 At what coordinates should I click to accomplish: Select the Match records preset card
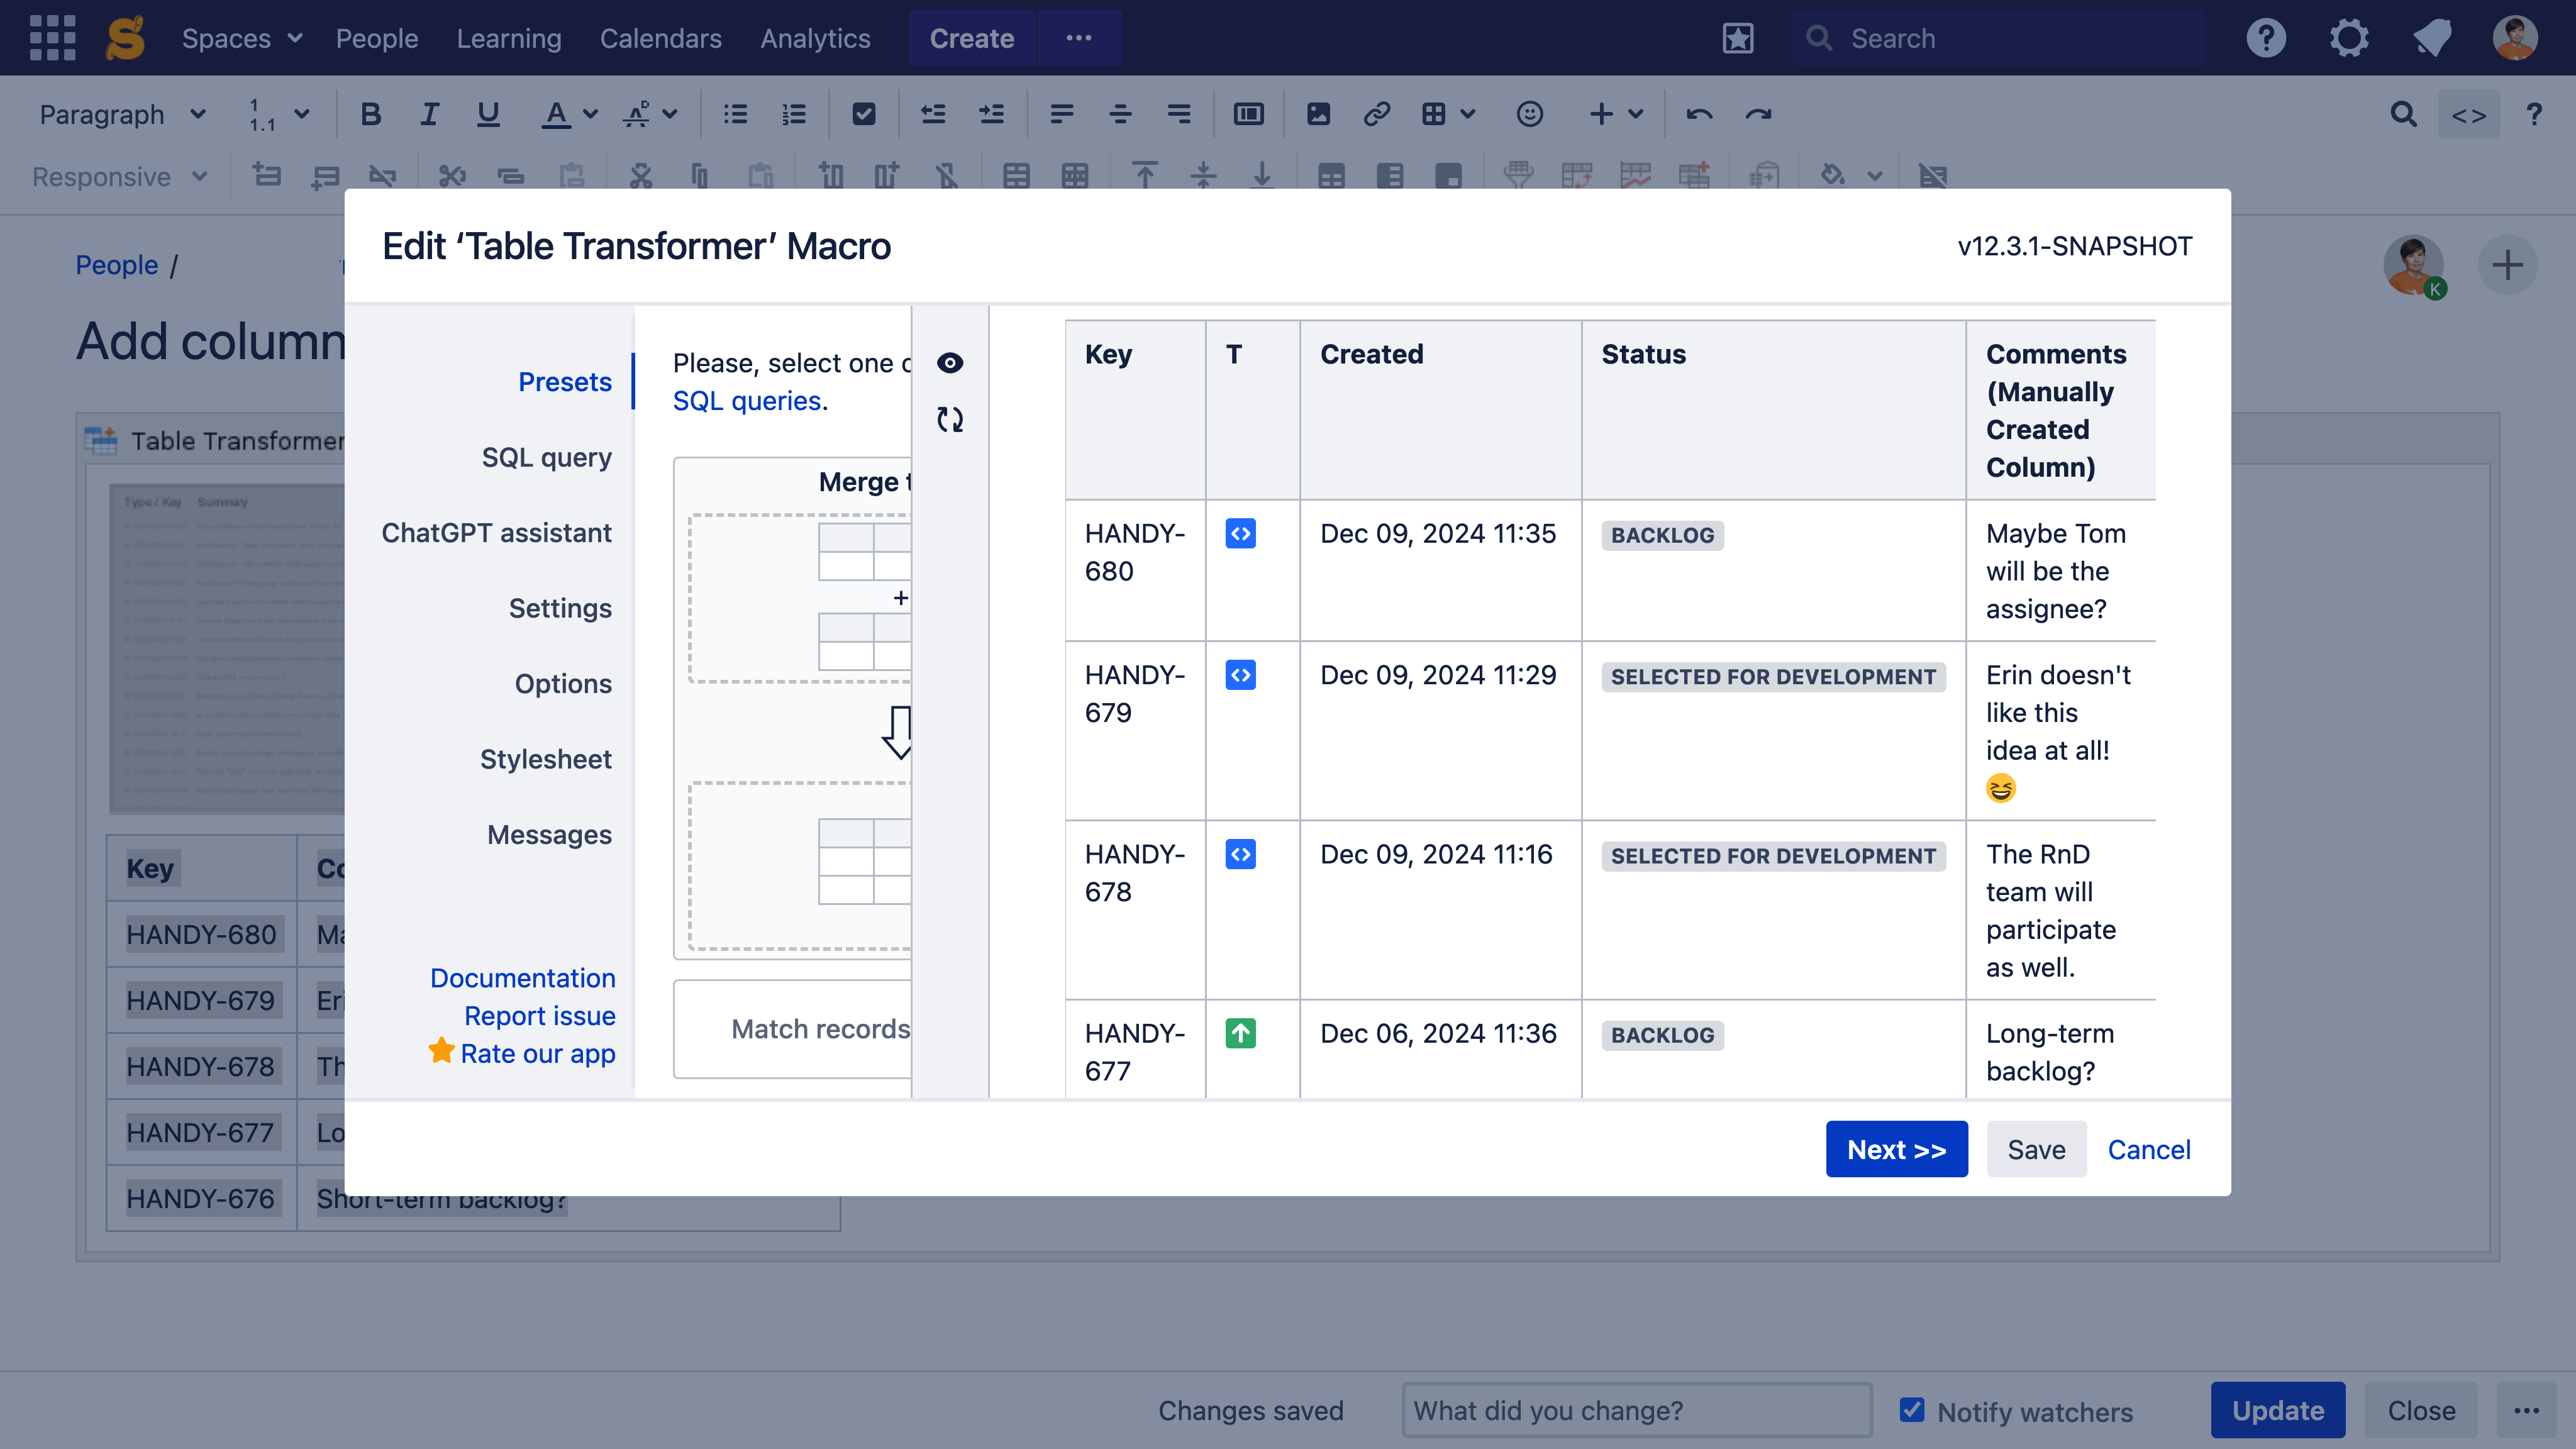(x=793, y=1029)
